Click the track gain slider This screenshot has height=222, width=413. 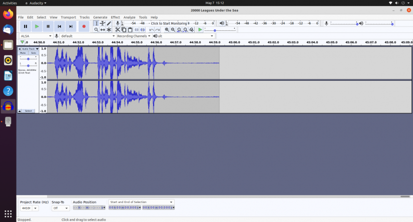(28, 59)
